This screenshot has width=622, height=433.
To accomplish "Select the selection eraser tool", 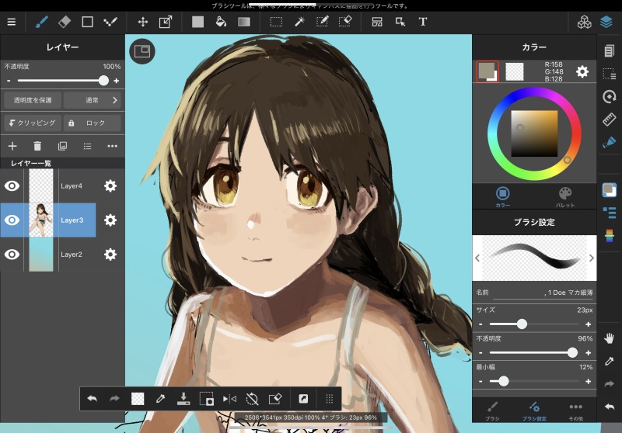I will pos(345,22).
